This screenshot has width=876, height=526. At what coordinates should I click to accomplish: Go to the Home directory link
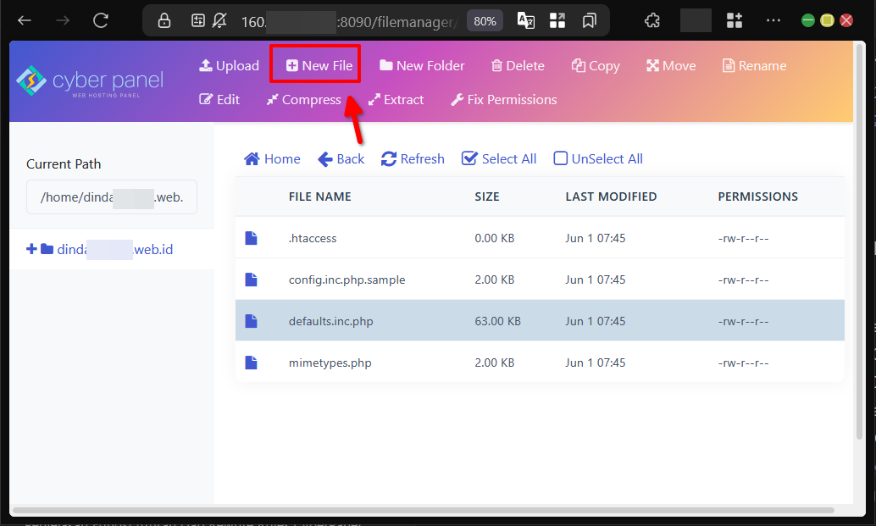pyautogui.click(x=272, y=158)
